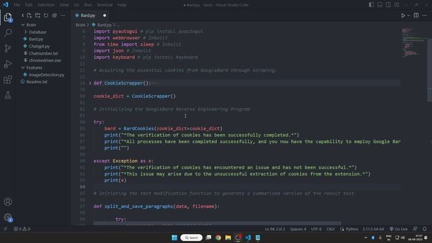This screenshot has height=243, width=432.
Task: Click the errors and warnings status indicator
Action: 22,229
